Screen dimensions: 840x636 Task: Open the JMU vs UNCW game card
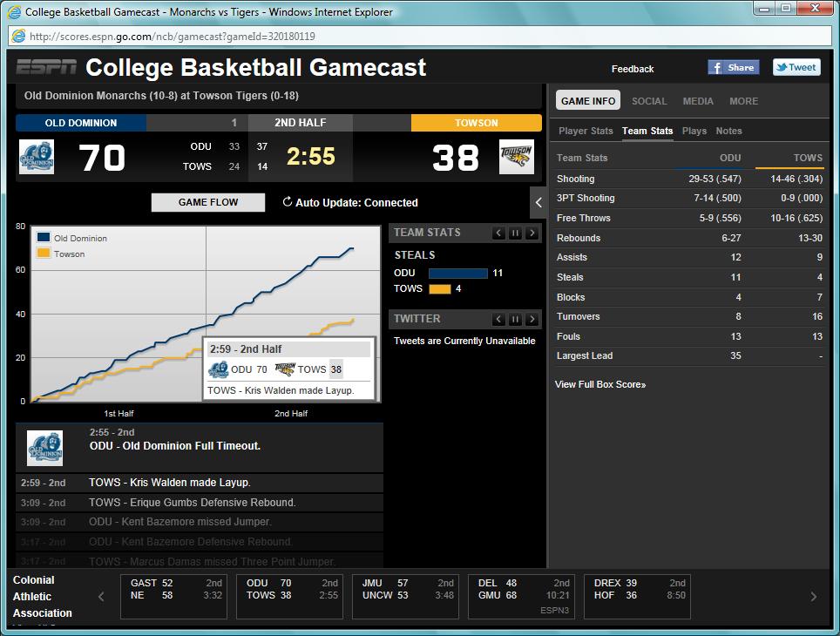point(405,596)
